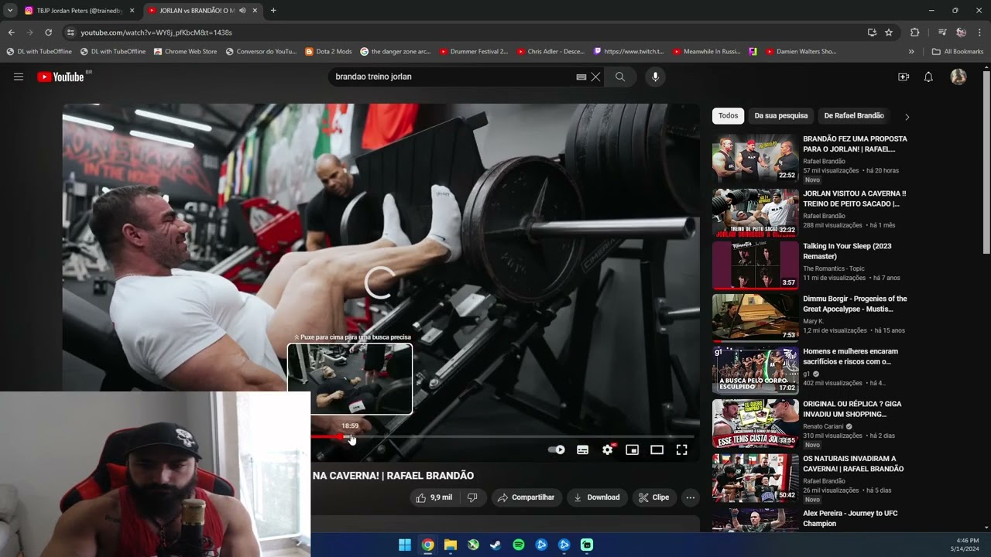Open more actions three-dot menu below video
The image size is (991, 557).
click(691, 497)
